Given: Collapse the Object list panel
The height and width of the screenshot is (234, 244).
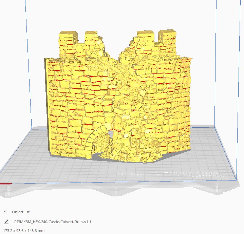Looking at the screenshot, I should (5, 212).
